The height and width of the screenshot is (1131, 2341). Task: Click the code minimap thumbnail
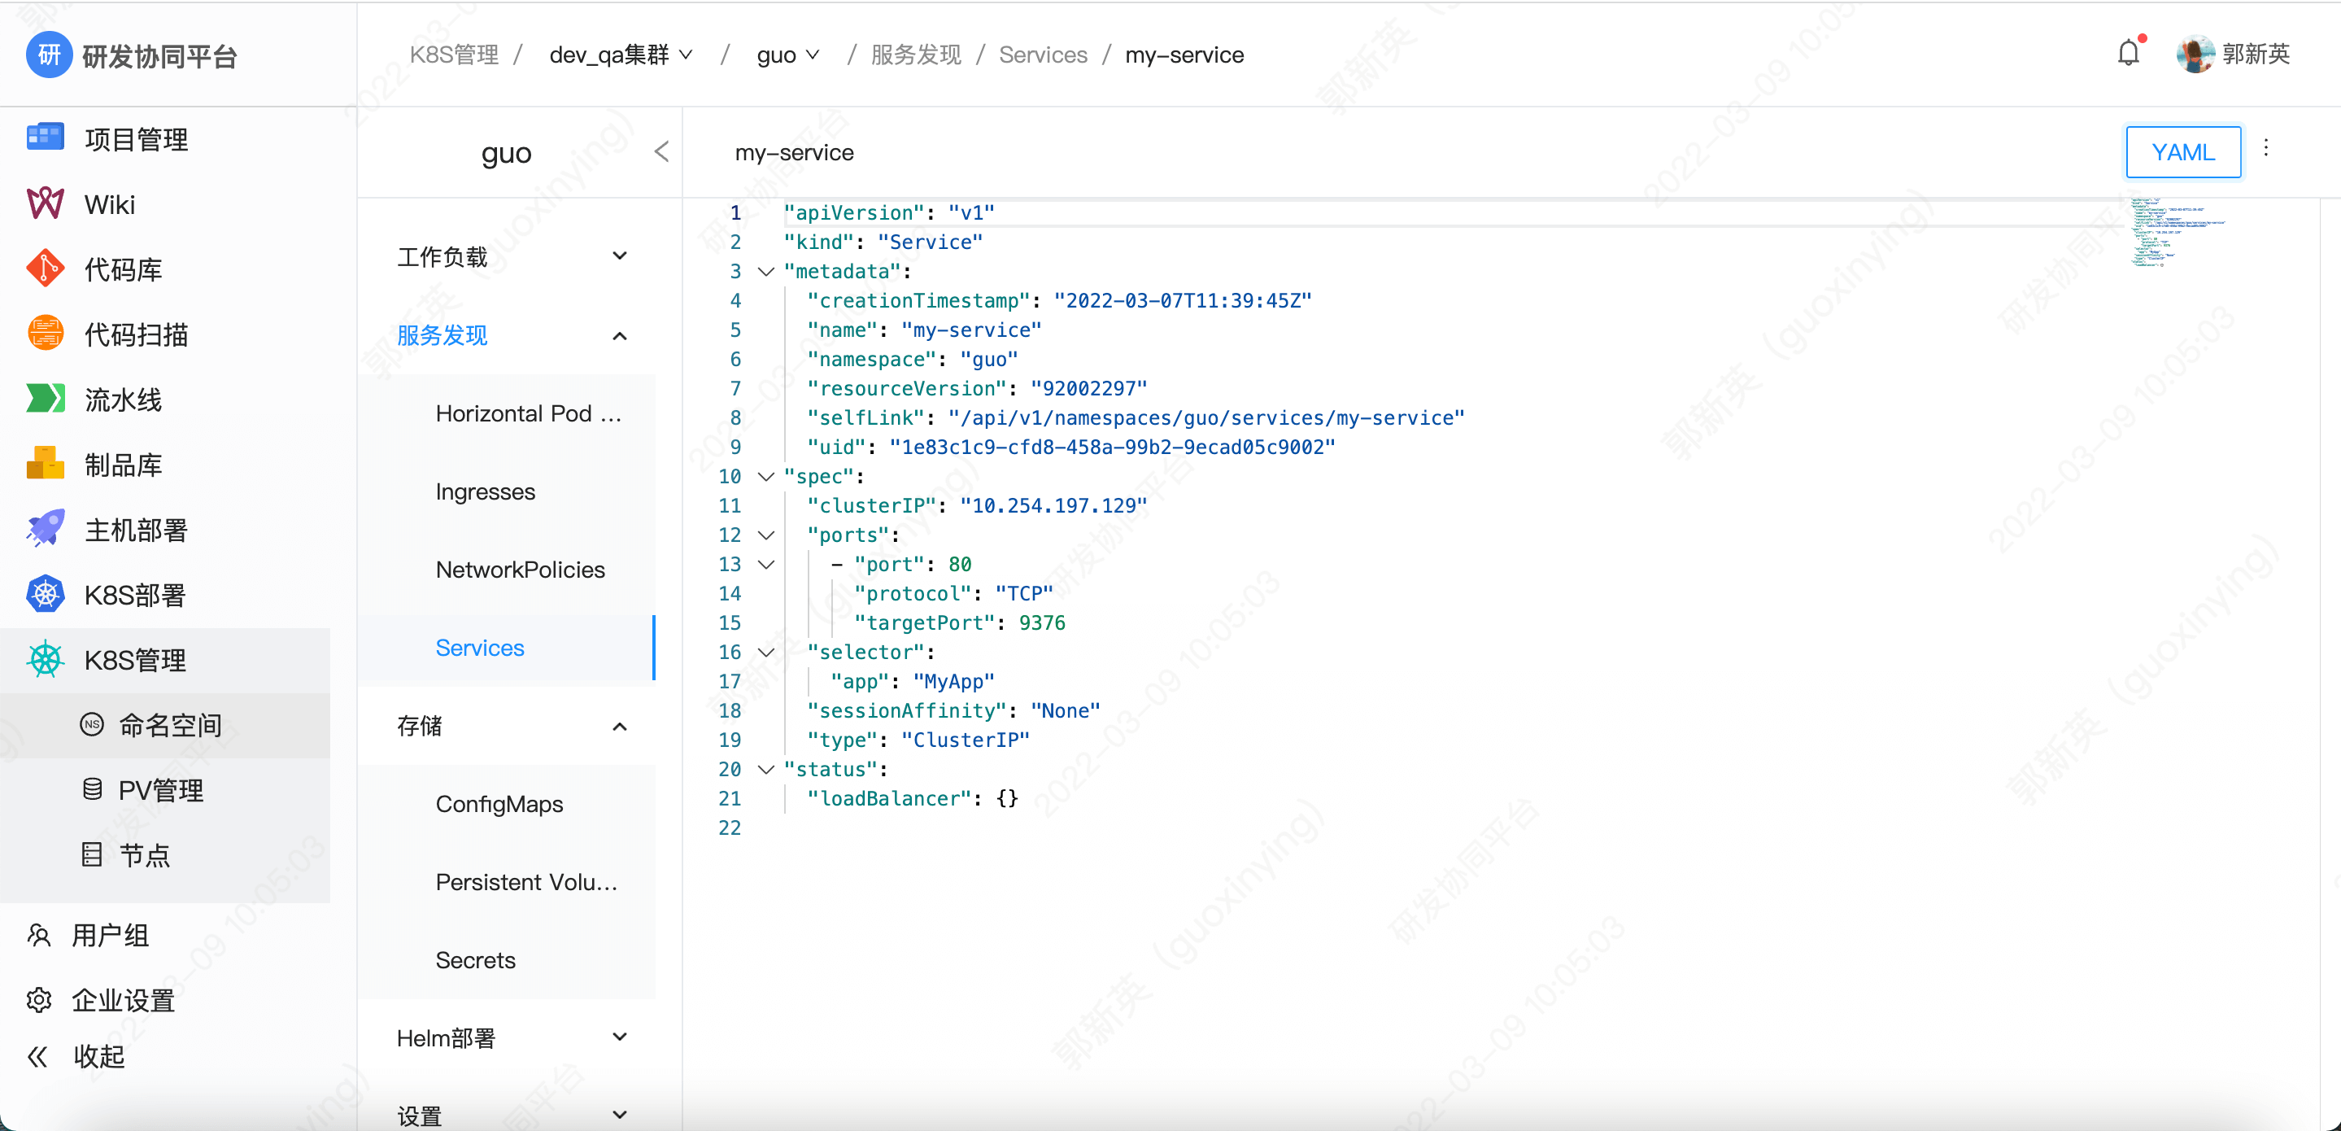click(x=2170, y=233)
